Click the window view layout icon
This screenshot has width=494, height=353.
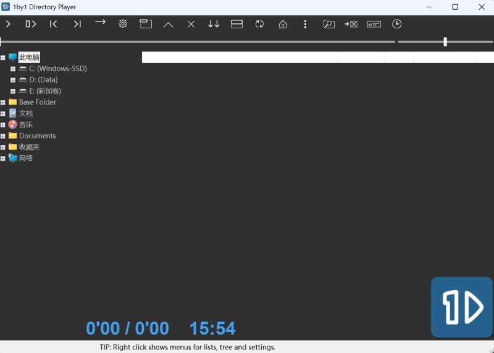click(146, 24)
